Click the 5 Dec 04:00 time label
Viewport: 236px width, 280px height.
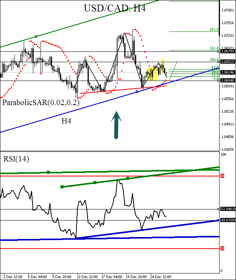37,277
